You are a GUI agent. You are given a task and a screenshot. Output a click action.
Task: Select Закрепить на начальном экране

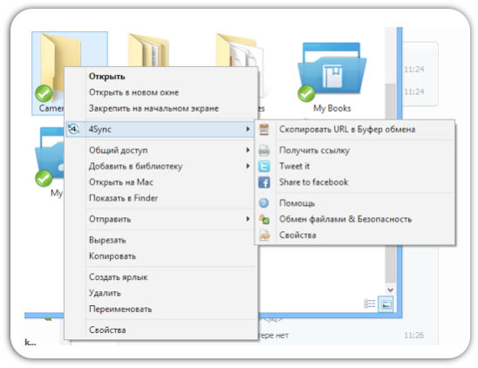coord(154,108)
